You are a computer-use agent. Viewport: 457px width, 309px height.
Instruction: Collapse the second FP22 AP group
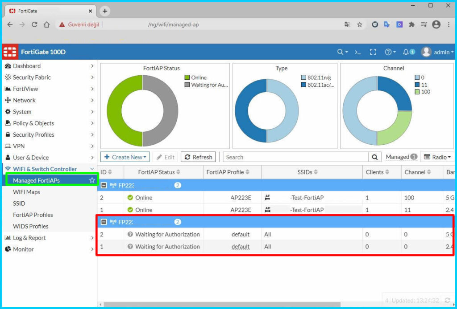click(x=104, y=222)
